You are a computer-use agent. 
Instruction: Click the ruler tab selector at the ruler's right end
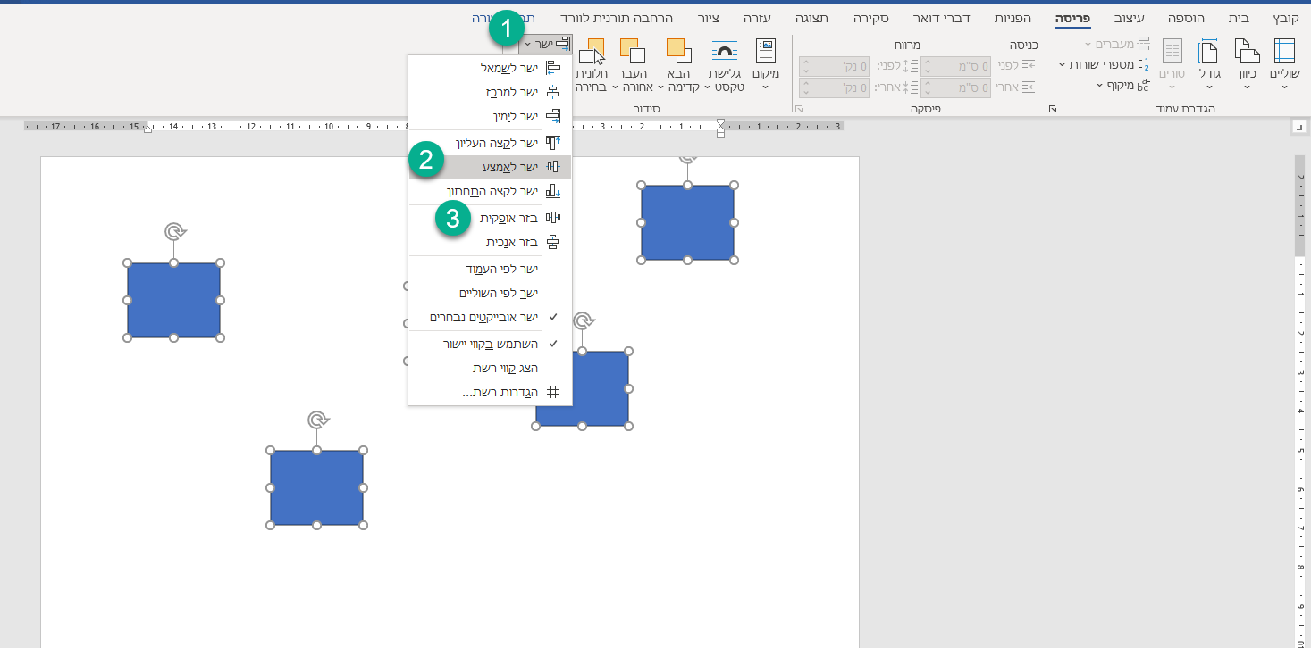1298,128
